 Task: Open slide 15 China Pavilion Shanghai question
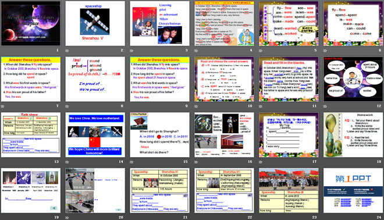pyautogui.click(x=159, y=135)
